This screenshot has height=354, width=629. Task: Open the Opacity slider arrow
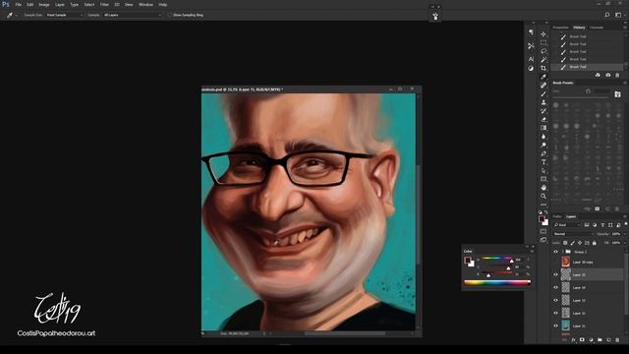click(x=625, y=234)
